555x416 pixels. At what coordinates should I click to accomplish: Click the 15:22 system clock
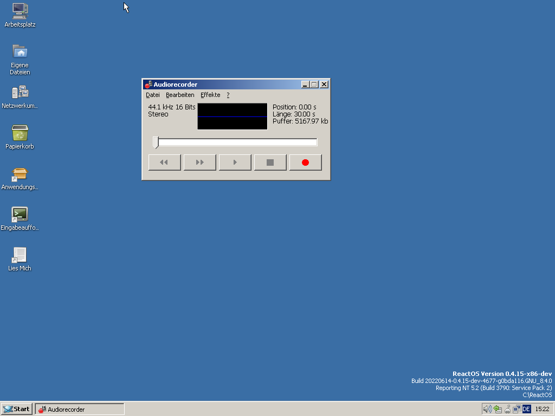tap(542, 409)
